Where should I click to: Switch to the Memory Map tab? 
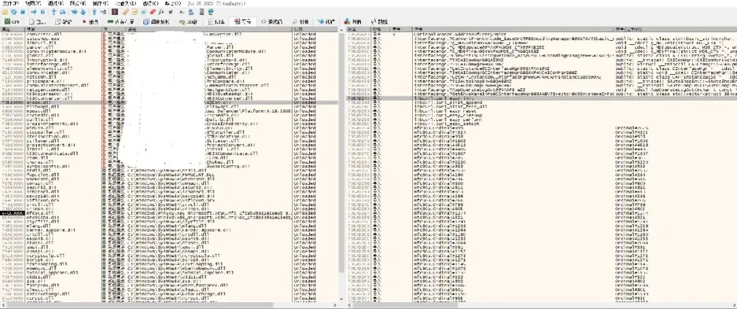click(121, 22)
